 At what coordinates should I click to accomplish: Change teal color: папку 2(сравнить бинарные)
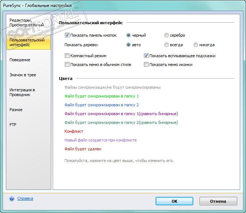(121, 122)
